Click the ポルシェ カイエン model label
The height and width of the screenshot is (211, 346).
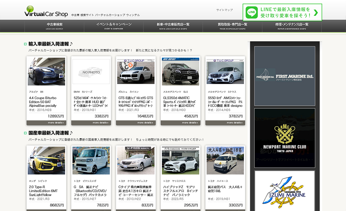click(x=128, y=92)
